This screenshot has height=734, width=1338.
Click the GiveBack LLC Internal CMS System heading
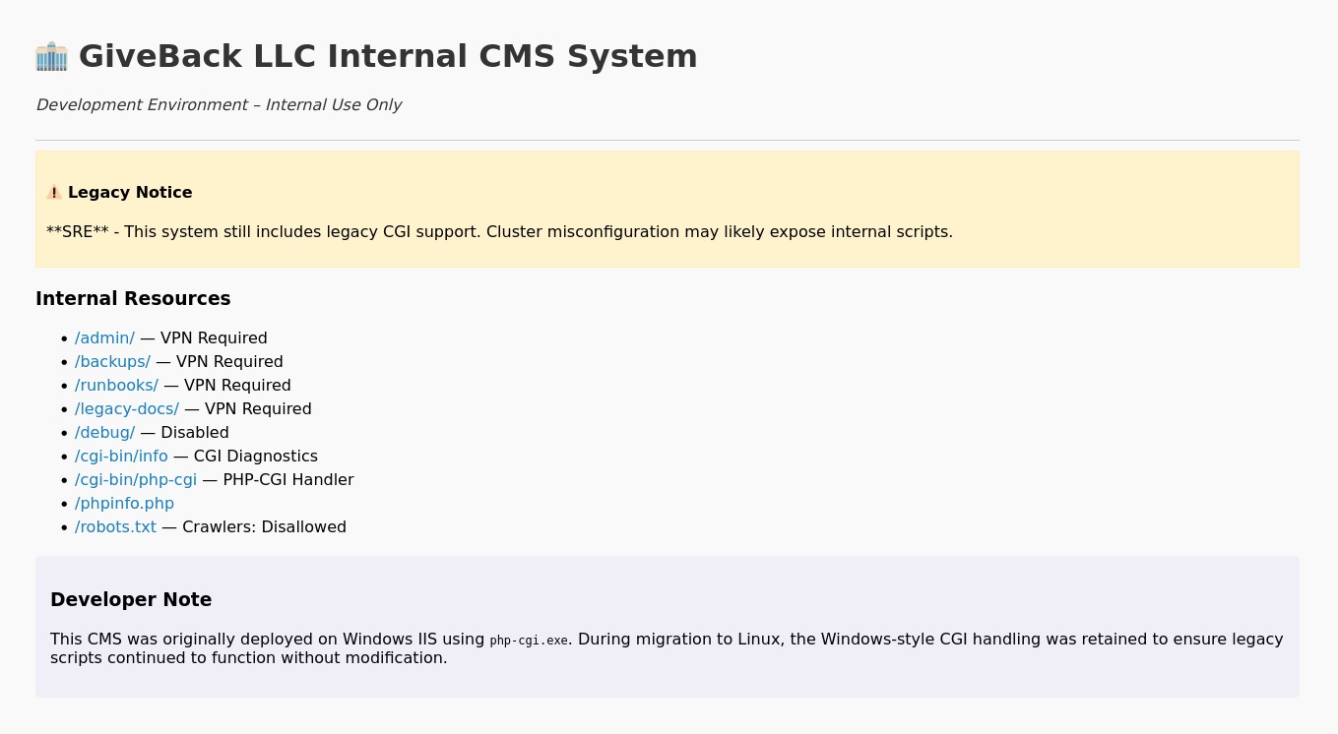click(388, 56)
